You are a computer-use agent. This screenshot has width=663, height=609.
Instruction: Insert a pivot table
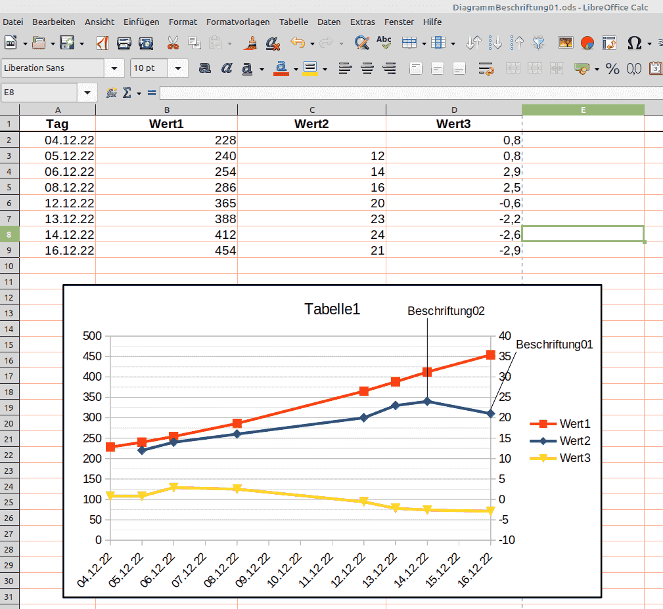[609, 43]
